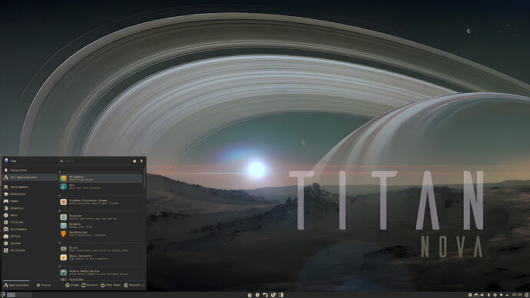Viewport: 530px width, 298px height.
Task: Click the user avatar icon beside Tom
Action: tap(6, 161)
